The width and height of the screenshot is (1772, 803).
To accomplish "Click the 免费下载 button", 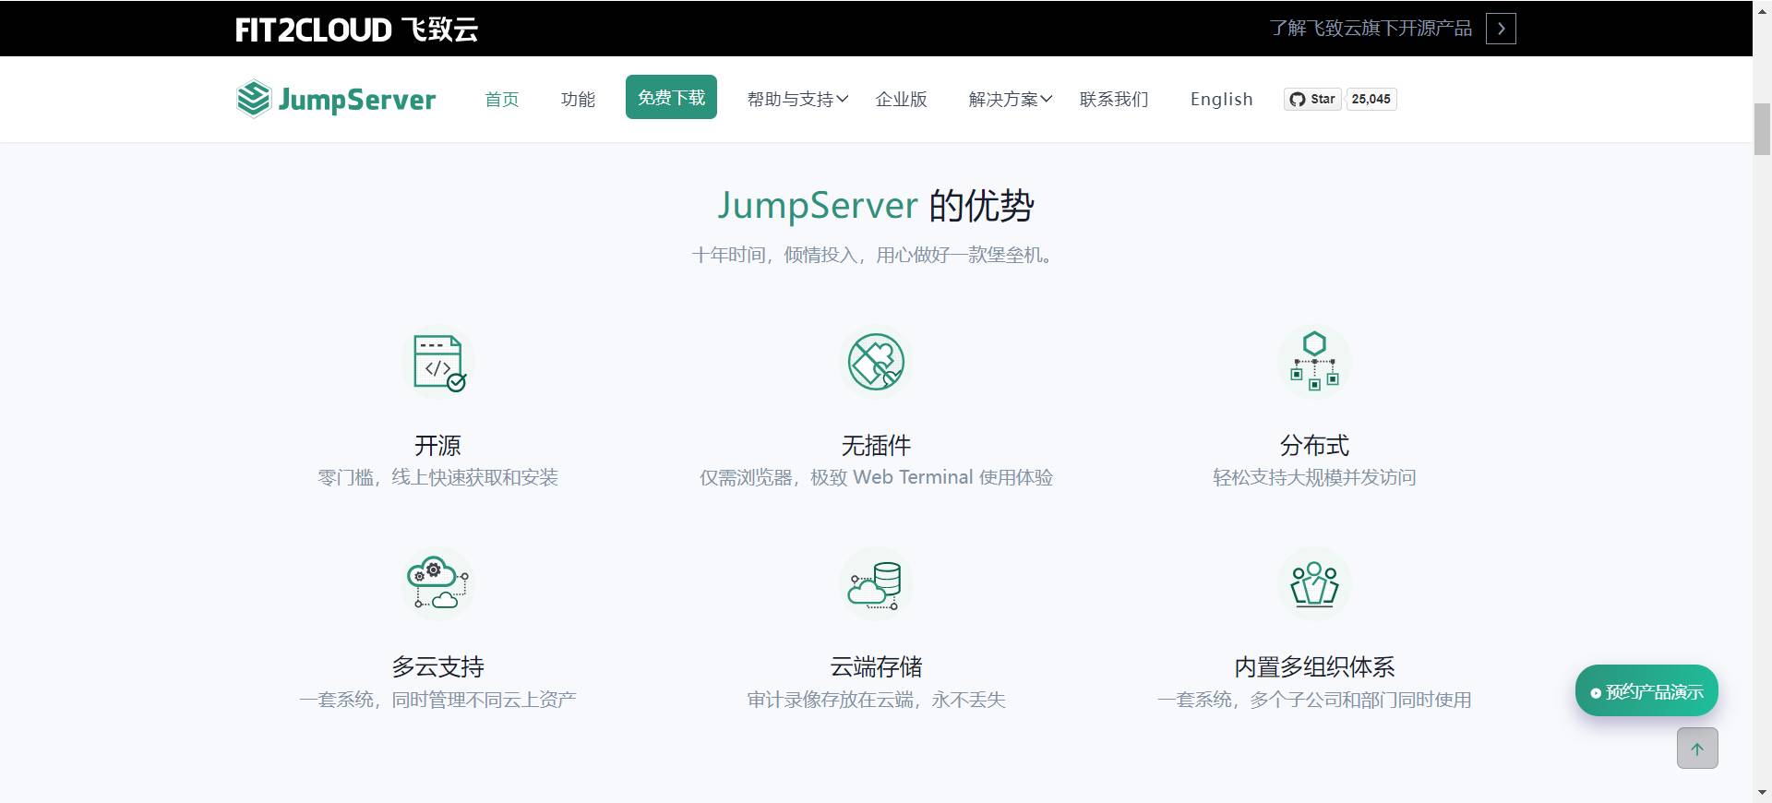I will pyautogui.click(x=671, y=97).
